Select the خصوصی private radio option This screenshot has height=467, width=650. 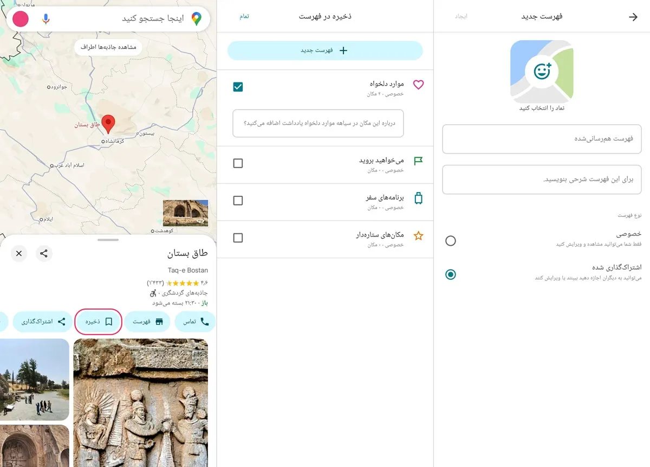click(451, 241)
